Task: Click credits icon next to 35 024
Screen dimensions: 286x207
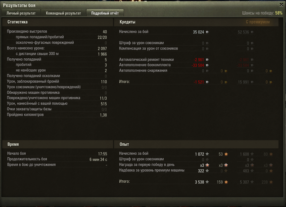Action: 207,32
